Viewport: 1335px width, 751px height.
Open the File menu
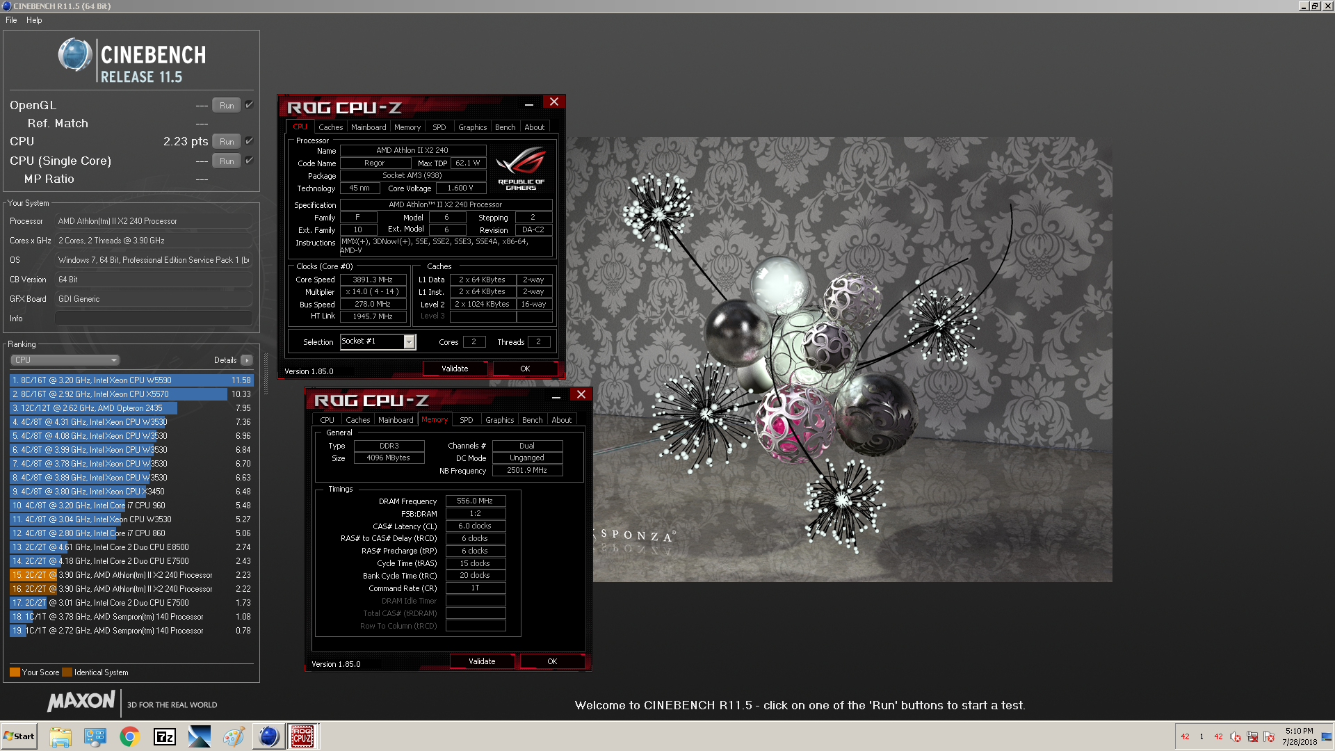[11, 20]
